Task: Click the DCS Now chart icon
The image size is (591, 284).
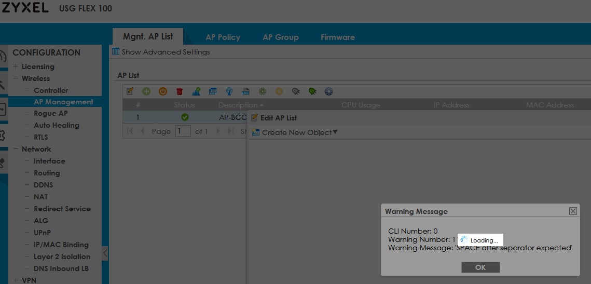Action: (x=196, y=91)
